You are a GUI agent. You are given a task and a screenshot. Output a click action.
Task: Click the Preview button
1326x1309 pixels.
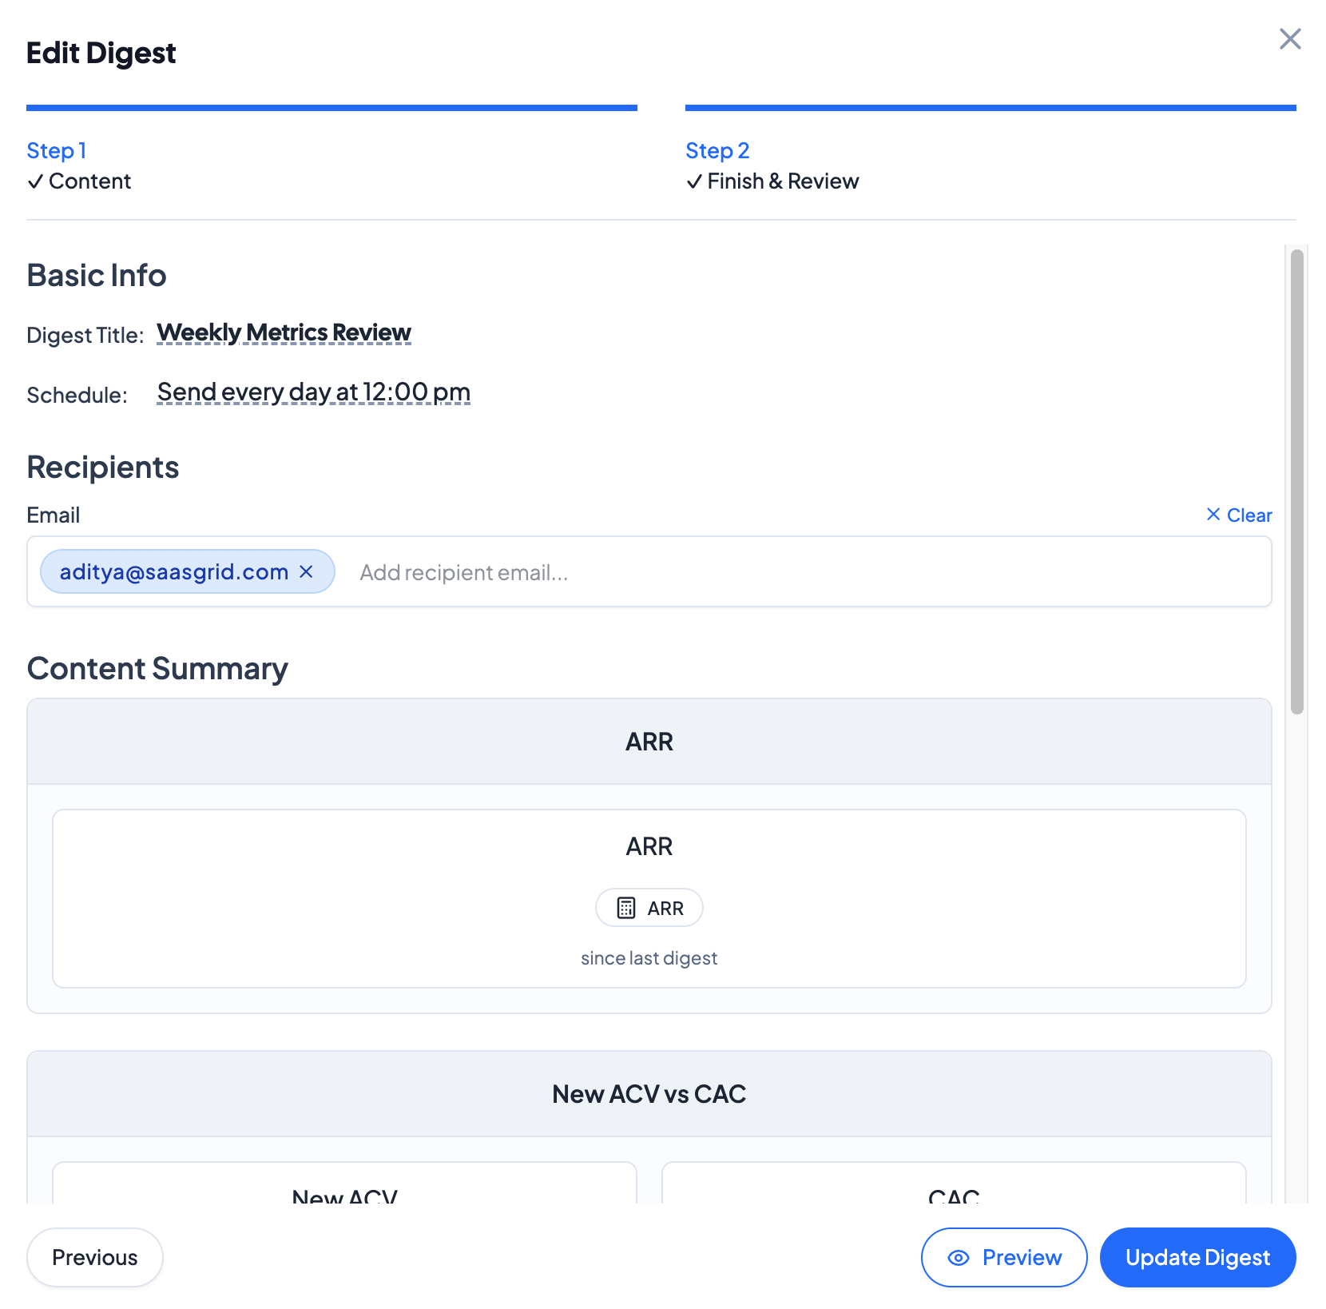pos(1003,1258)
